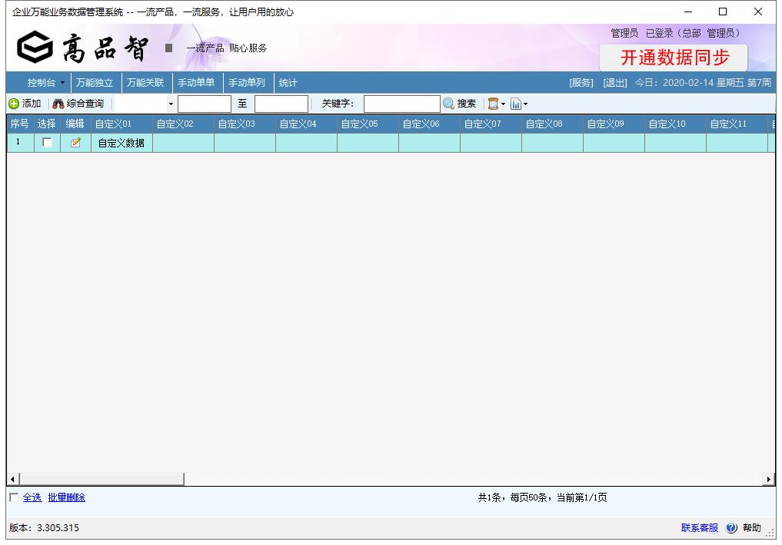Viewport: 782px width, 545px height.
Task: Minimize the application window
Action: 688,12
